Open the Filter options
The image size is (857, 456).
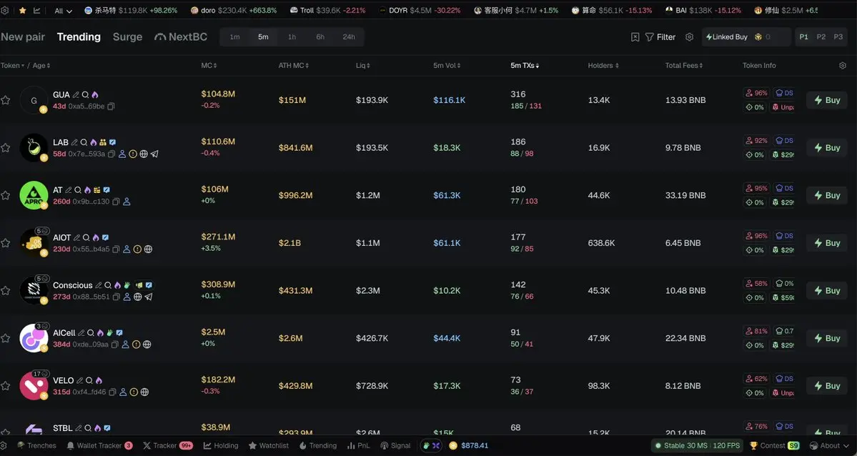[660, 36]
